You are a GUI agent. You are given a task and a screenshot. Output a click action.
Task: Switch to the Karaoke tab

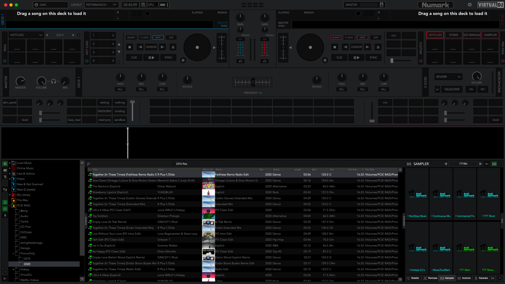(481, 278)
